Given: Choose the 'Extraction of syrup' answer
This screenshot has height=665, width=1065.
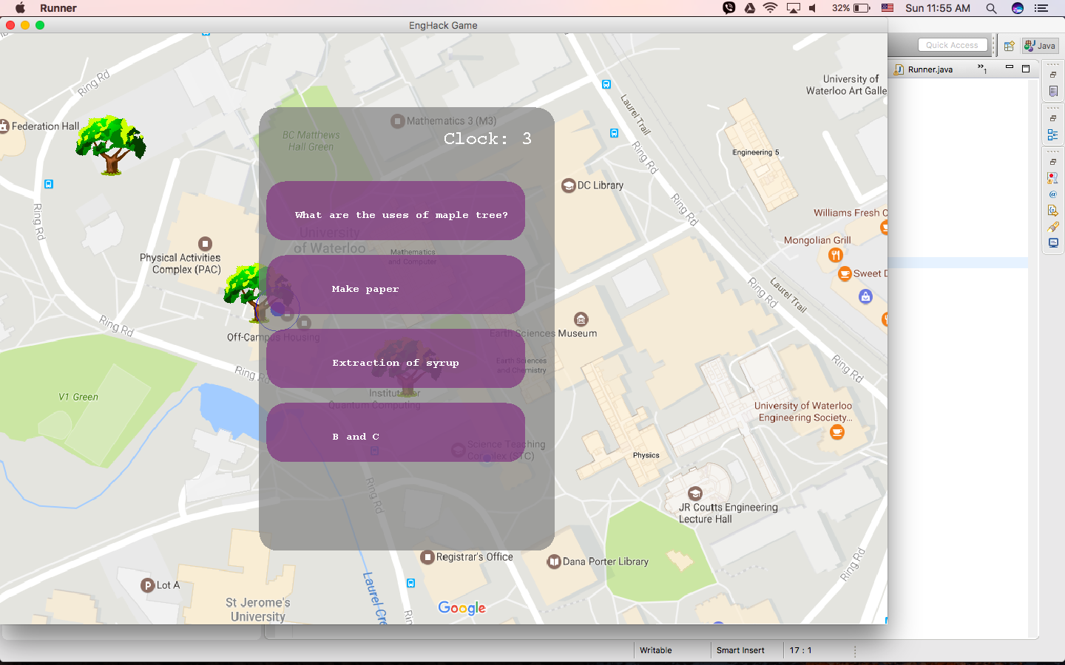Looking at the screenshot, I should (396, 358).
